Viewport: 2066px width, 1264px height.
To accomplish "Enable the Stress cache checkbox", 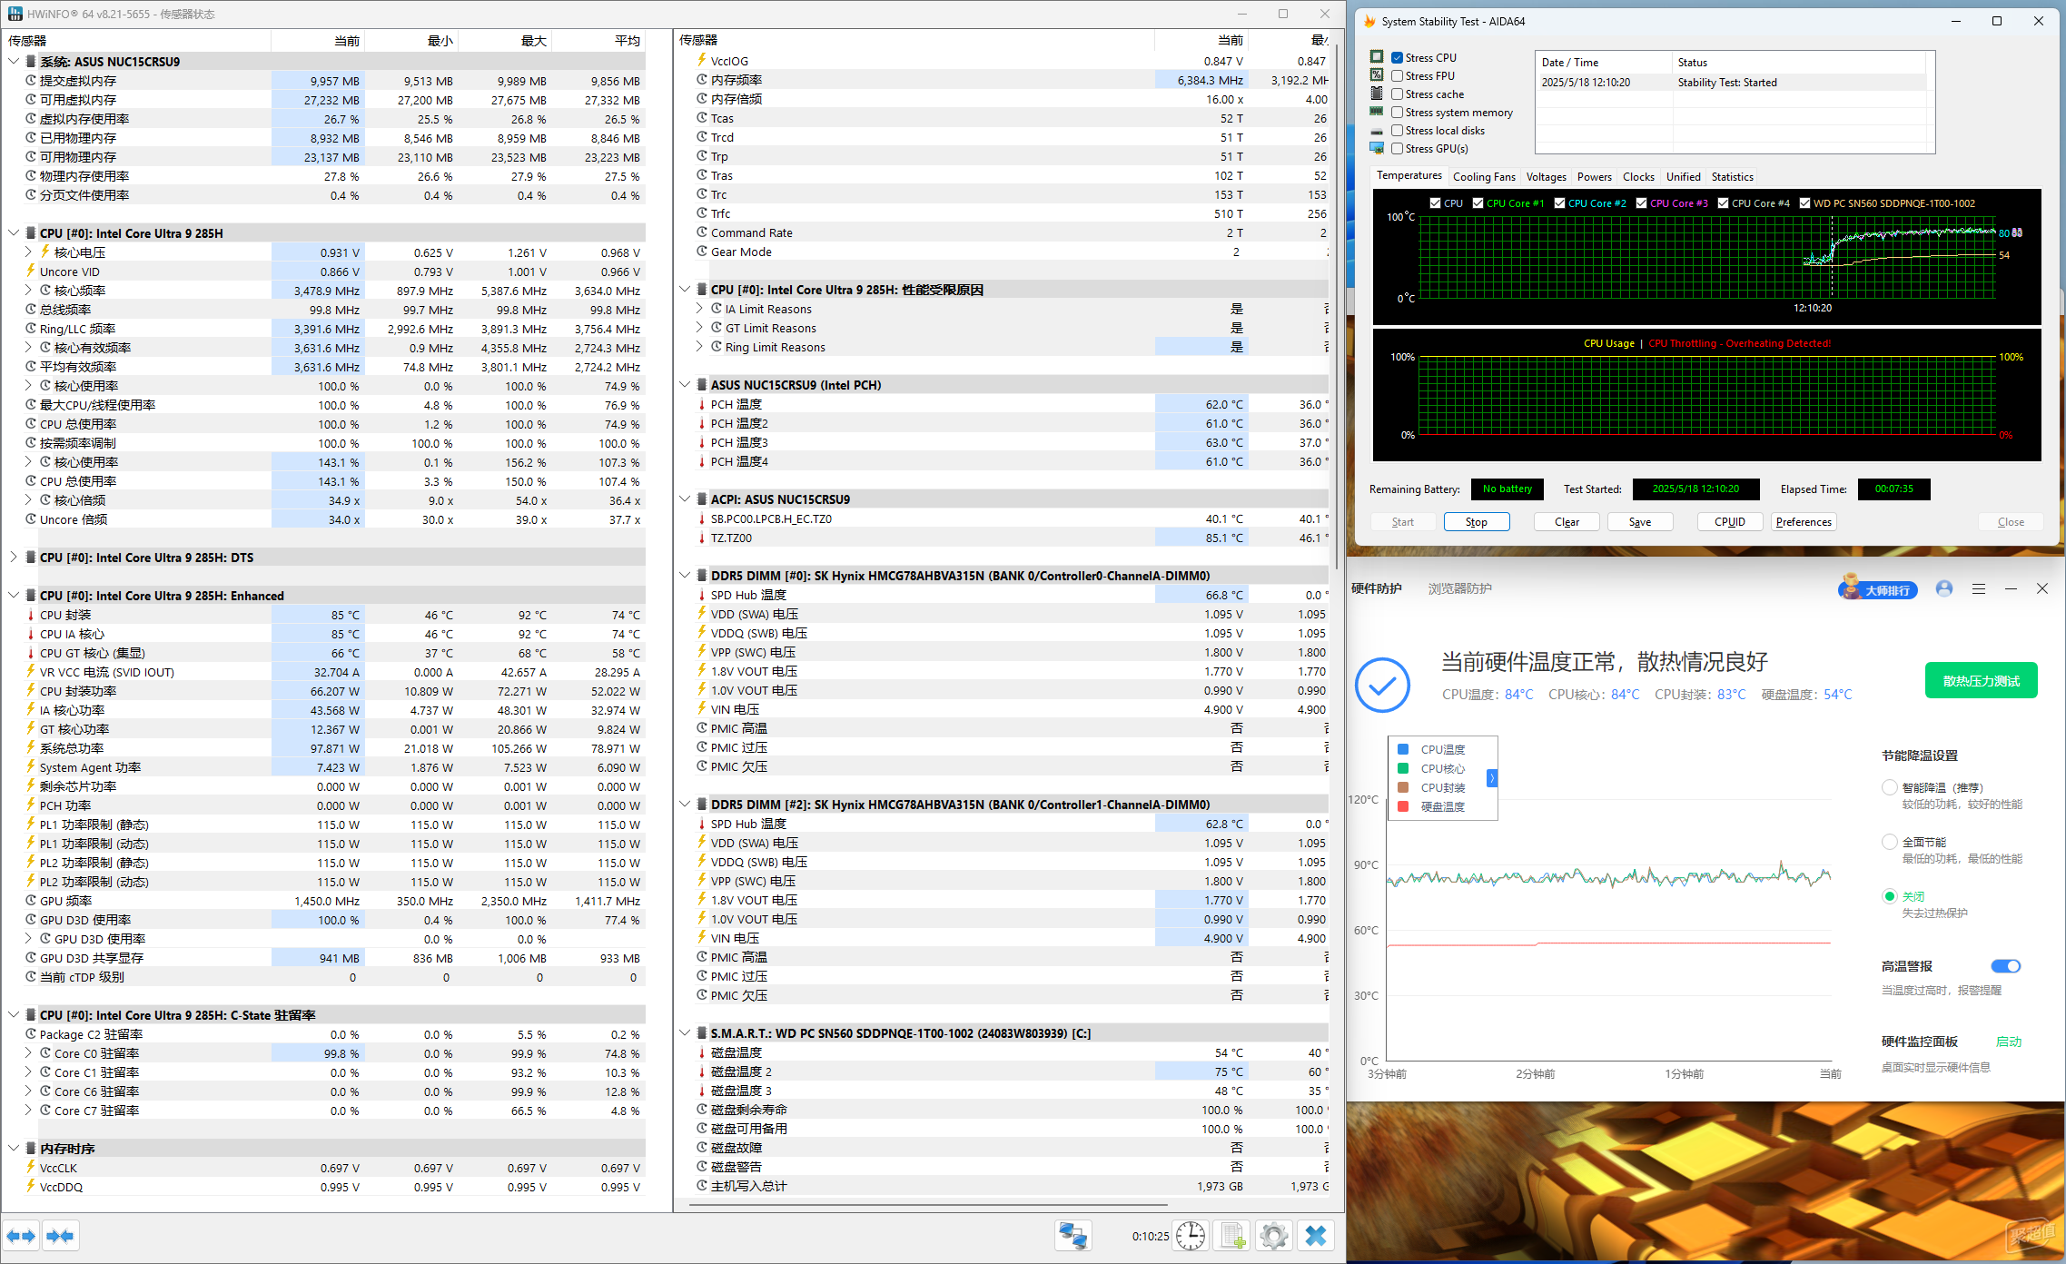I will (1398, 94).
